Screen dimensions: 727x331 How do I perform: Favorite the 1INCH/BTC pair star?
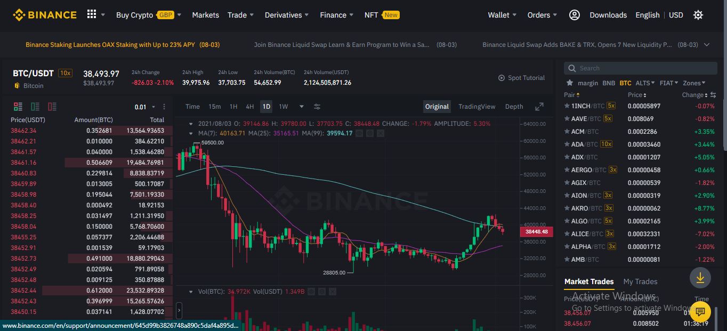coord(567,106)
